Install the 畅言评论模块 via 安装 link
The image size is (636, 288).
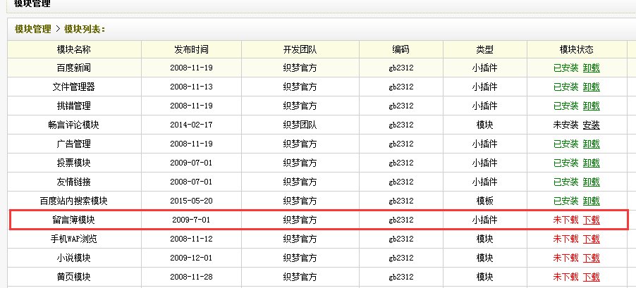click(591, 125)
